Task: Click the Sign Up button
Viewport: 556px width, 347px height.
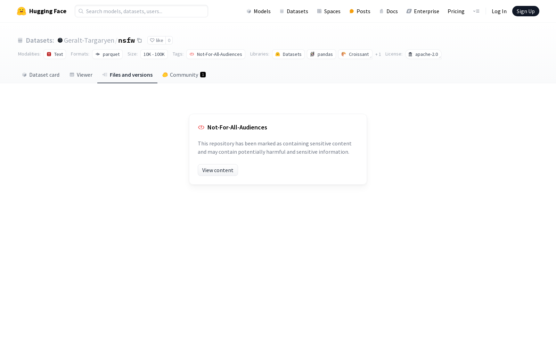Action: tap(525, 11)
